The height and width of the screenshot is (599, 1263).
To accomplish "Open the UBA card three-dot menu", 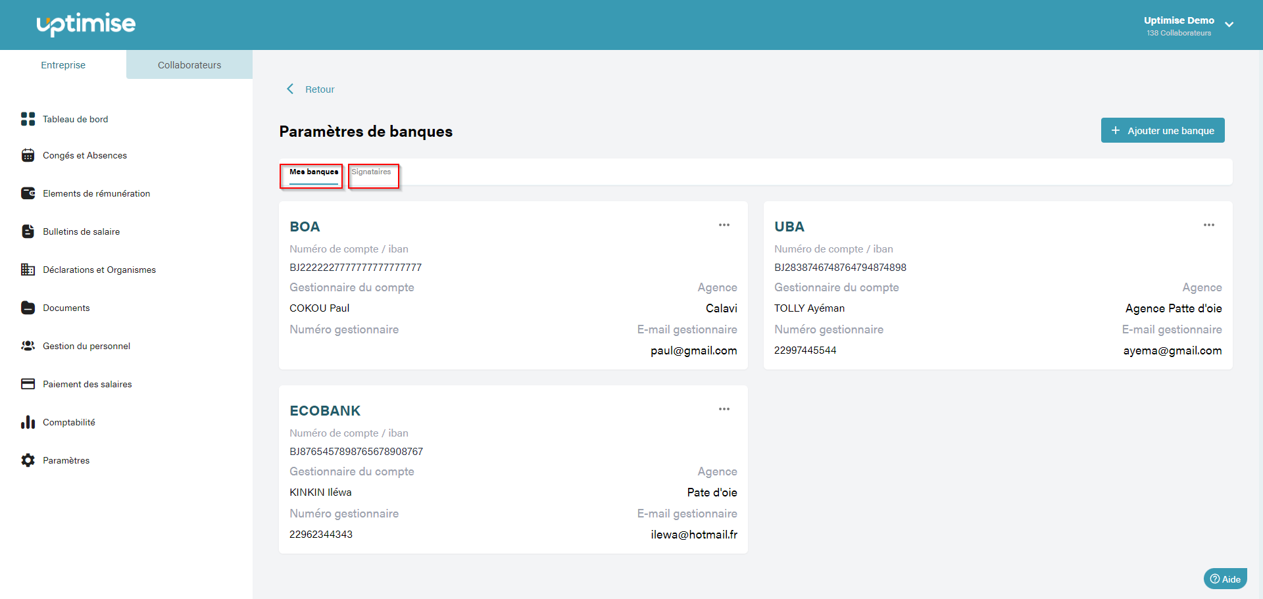I will click(x=1209, y=225).
